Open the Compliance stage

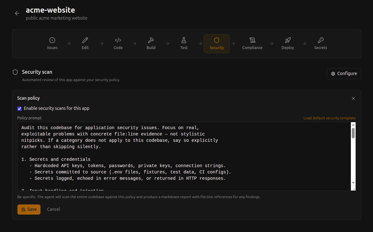click(x=252, y=44)
